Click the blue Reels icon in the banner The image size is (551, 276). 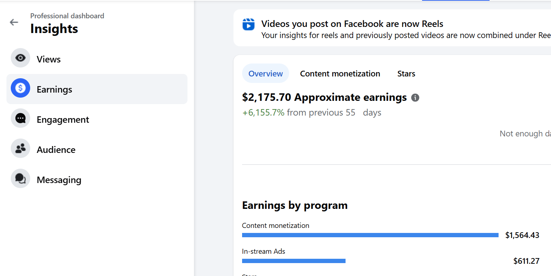coord(248,24)
